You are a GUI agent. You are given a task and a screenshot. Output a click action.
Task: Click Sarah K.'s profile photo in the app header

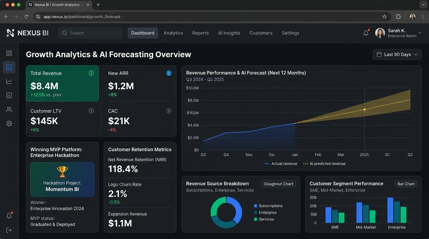[x=380, y=33]
